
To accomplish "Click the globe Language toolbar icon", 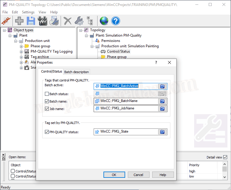I will click(x=104, y=21).
